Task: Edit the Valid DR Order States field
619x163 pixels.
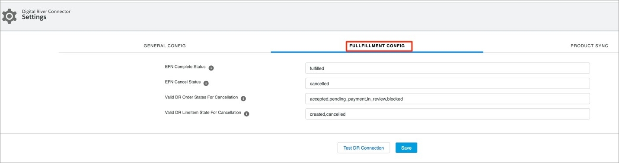Action: coord(447,98)
